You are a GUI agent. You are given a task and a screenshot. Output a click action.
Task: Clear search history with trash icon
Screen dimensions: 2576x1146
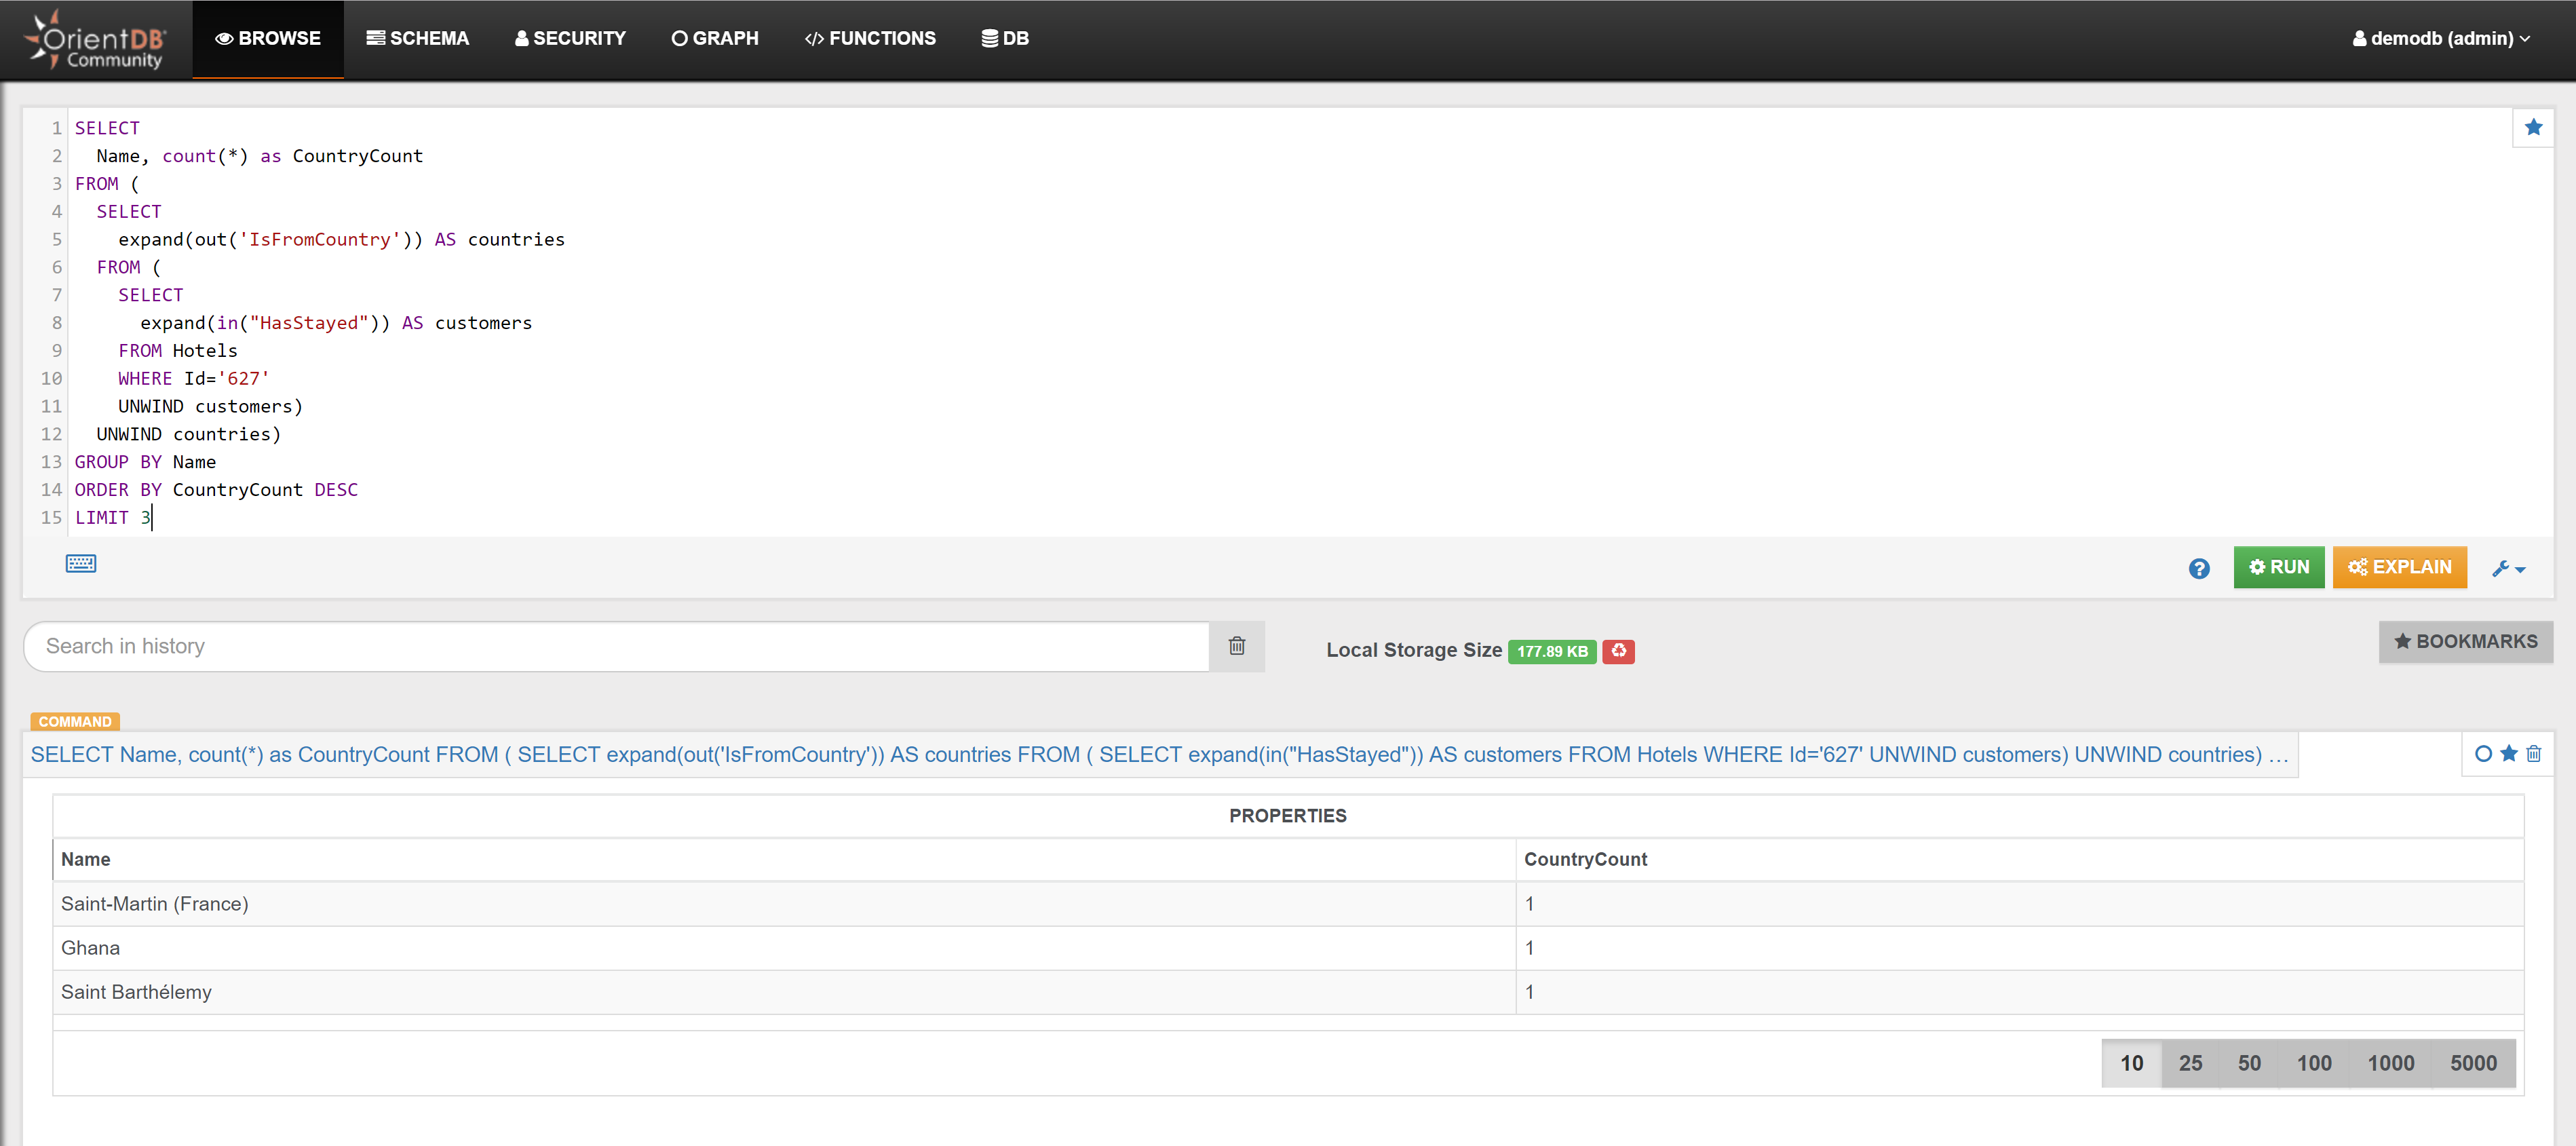tap(1237, 646)
